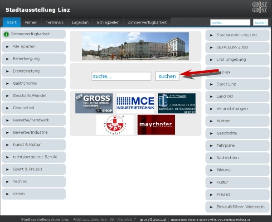This screenshot has height=222, width=272.
Task: Check the Wetter link
Action: [238, 121]
